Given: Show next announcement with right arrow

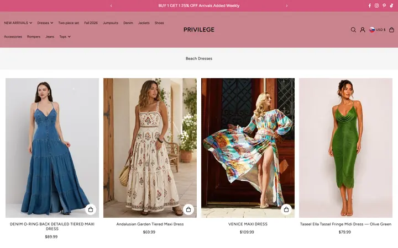Looking at the screenshot, I should pos(287,6).
